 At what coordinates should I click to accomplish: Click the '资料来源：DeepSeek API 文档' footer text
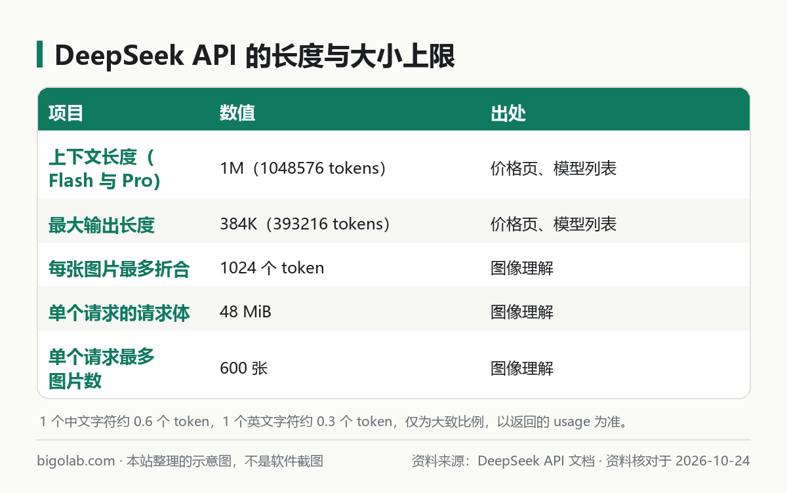504,461
